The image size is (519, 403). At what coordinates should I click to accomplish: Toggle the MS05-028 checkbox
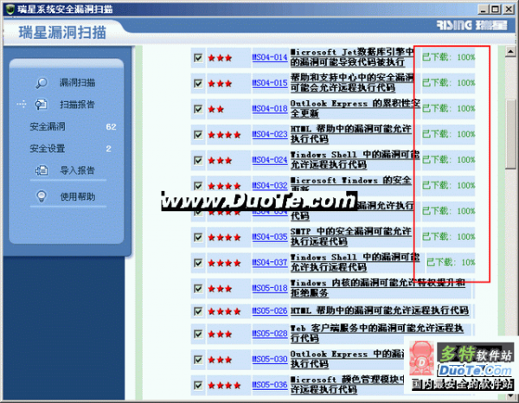pos(198,334)
